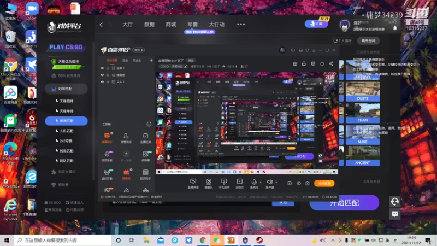This screenshot has width=437, height=246.
Task: Go back with the navigation arrow
Action: coord(101,25)
